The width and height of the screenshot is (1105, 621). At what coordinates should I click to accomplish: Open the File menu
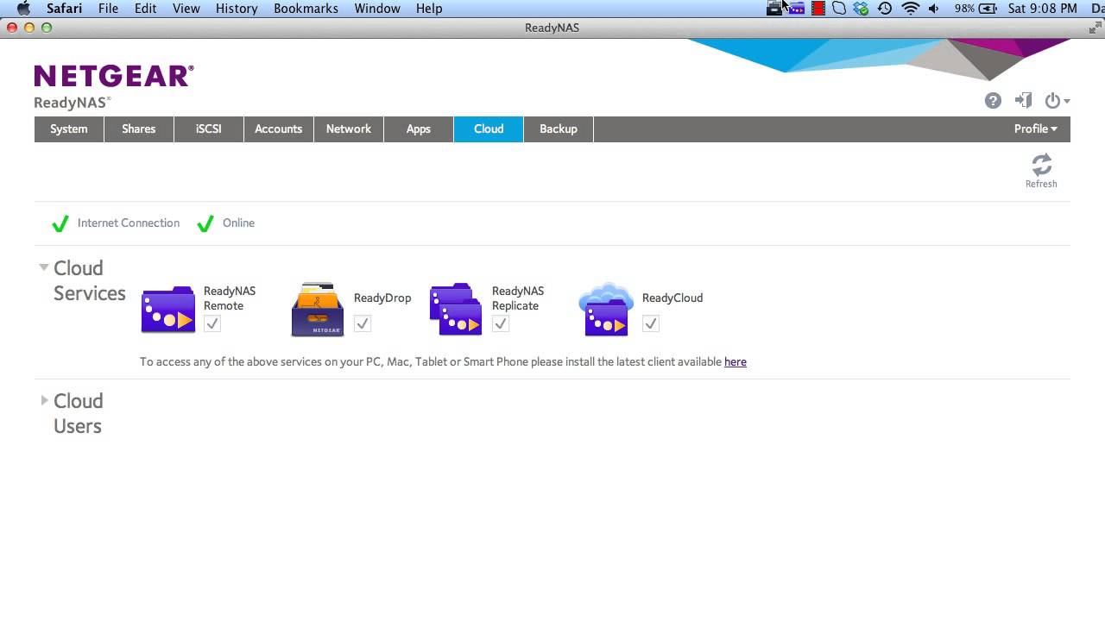click(108, 9)
